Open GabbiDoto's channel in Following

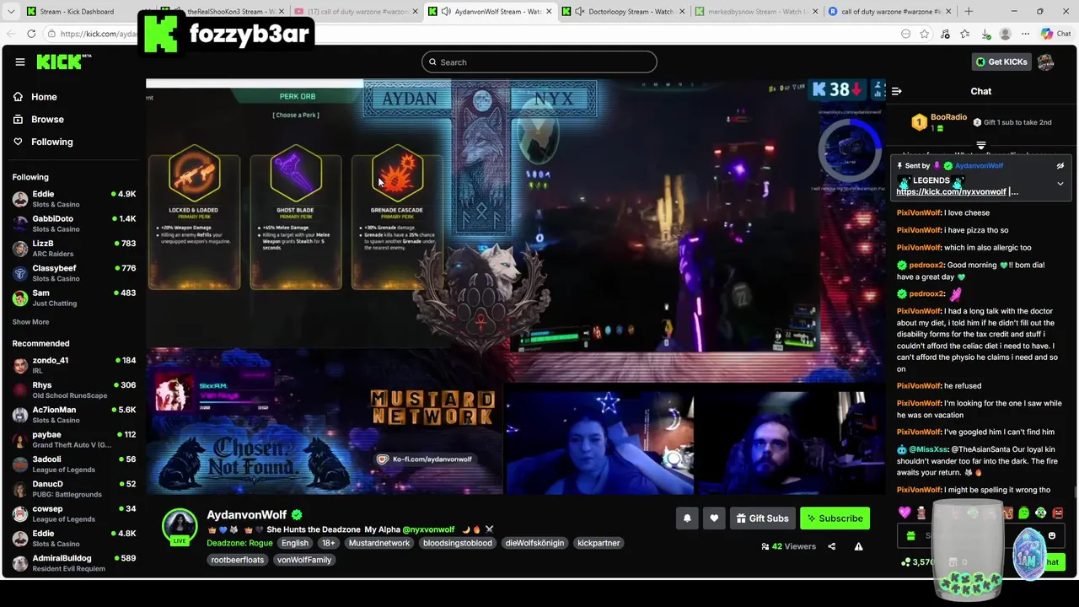click(73, 223)
